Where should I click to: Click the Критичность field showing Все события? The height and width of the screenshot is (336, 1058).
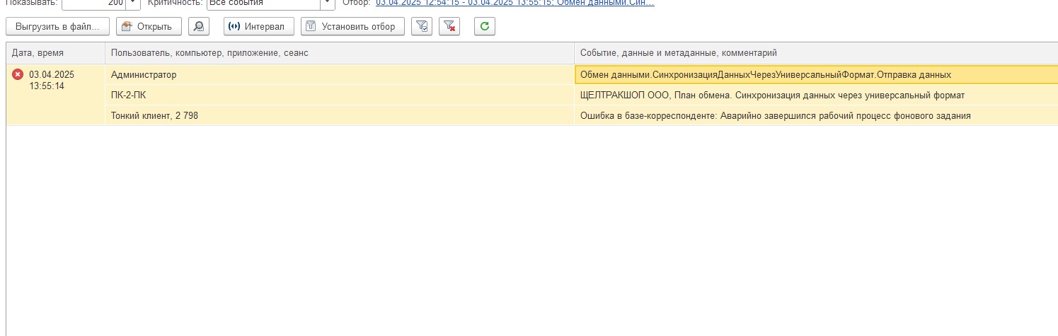click(x=263, y=3)
